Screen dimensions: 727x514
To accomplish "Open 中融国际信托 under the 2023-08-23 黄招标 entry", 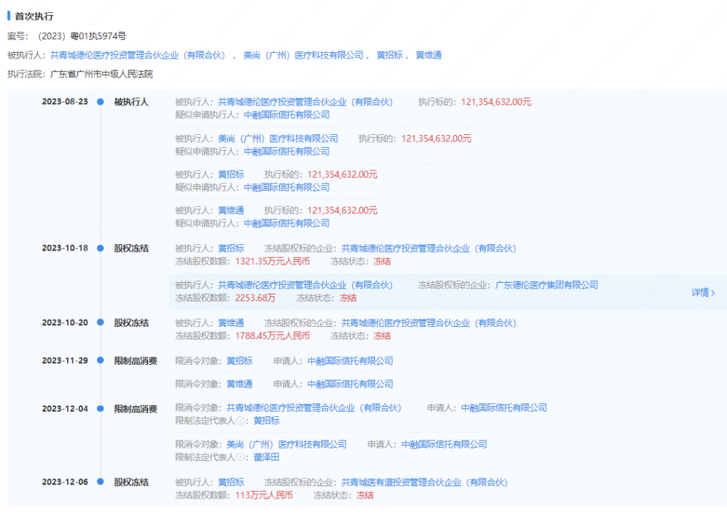I will click(286, 188).
